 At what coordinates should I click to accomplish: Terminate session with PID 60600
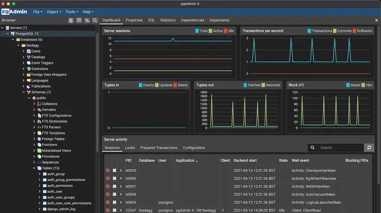(x=108, y=202)
